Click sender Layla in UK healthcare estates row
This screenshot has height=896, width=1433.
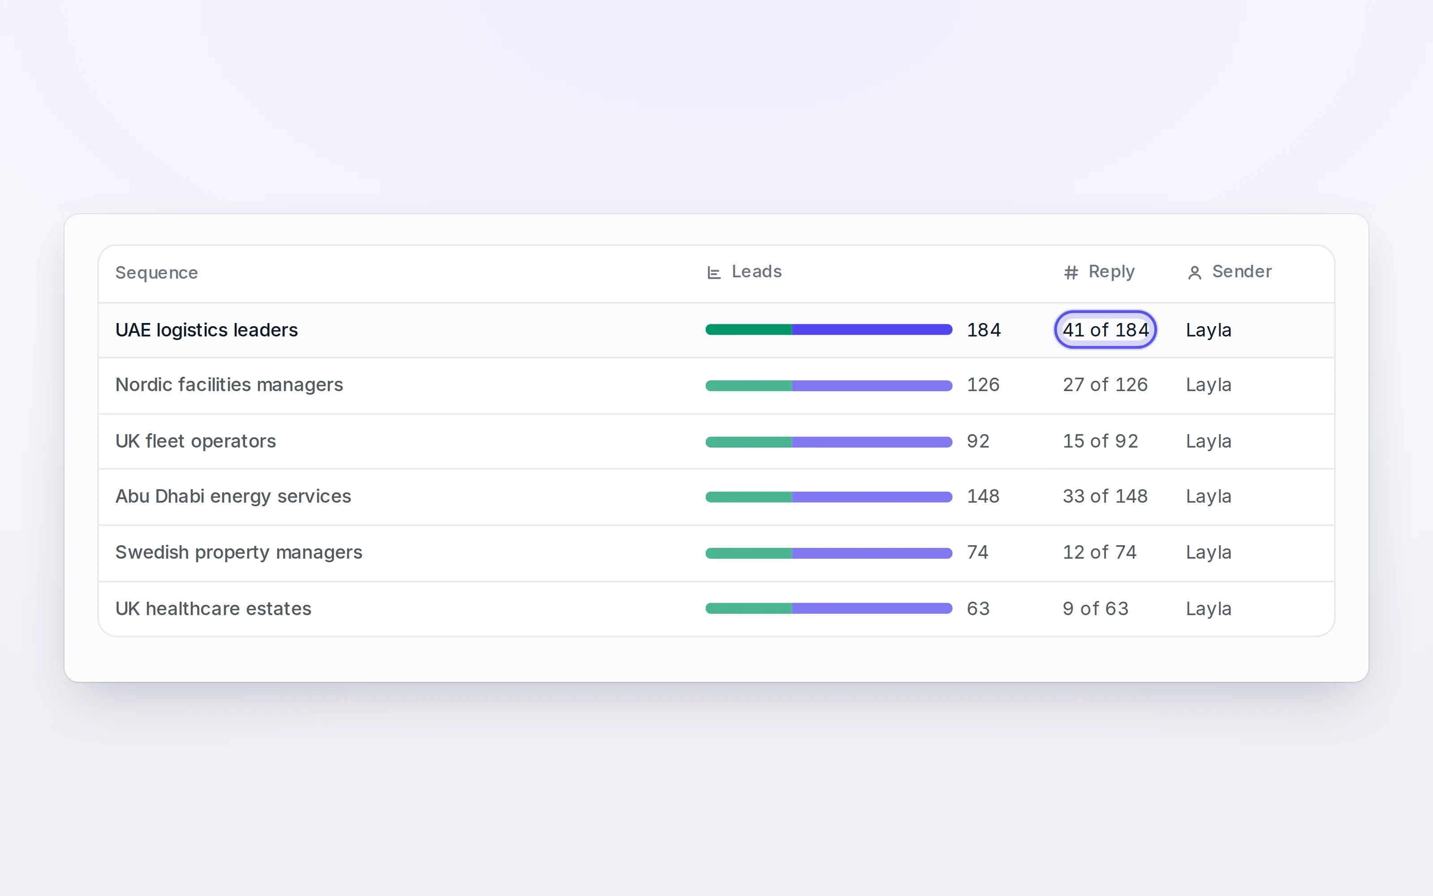pyautogui.click(x=1209, y=609)
